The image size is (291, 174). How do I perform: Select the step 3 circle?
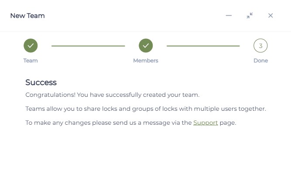(260, 46)
